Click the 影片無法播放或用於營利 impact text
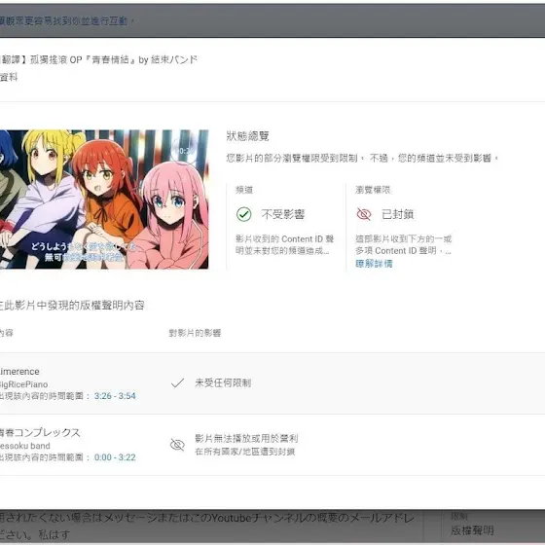Screen dimensions: 545x545 [246, 438]
